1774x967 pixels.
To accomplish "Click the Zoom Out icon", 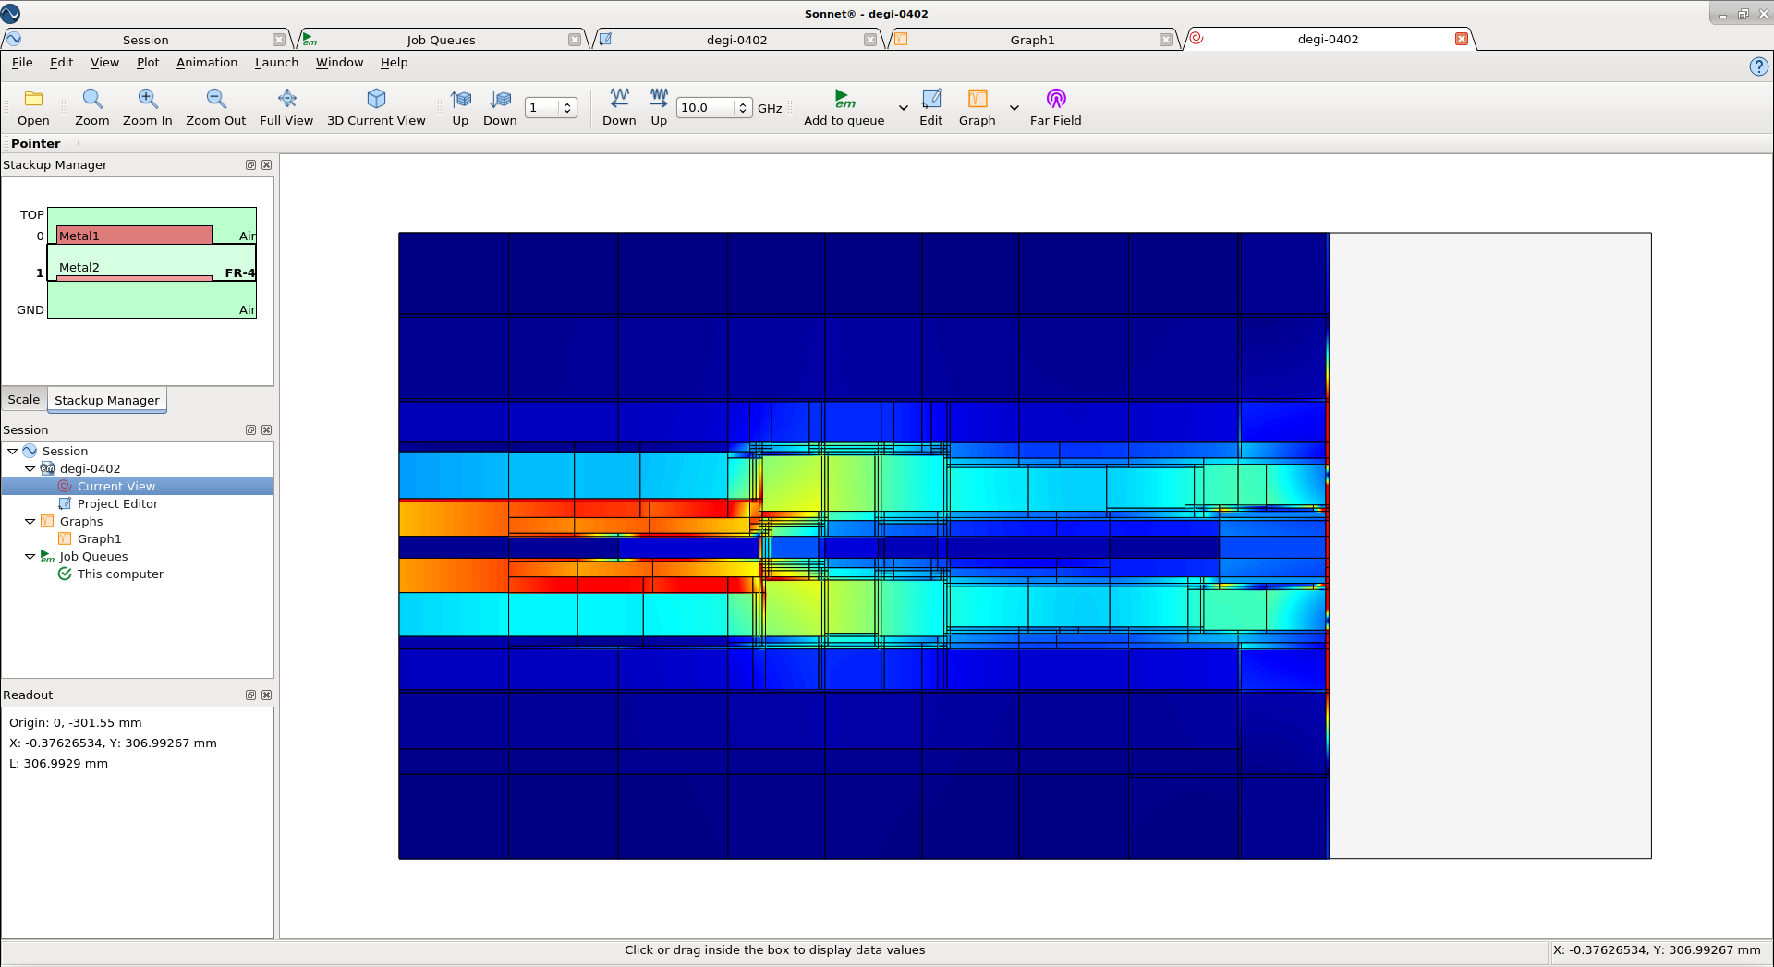I will pyautogui.click(x=215, y=99).
